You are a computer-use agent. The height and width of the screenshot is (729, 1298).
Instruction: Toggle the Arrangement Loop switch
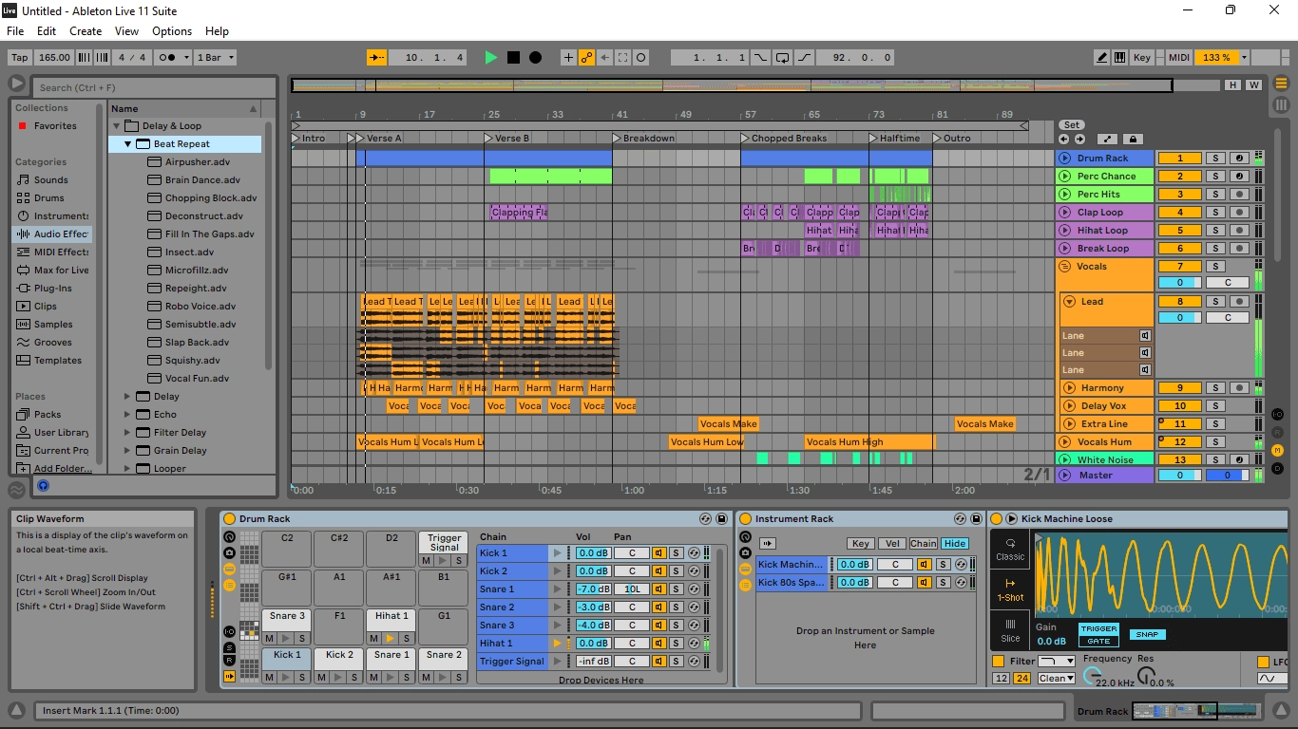click(782, 58)
